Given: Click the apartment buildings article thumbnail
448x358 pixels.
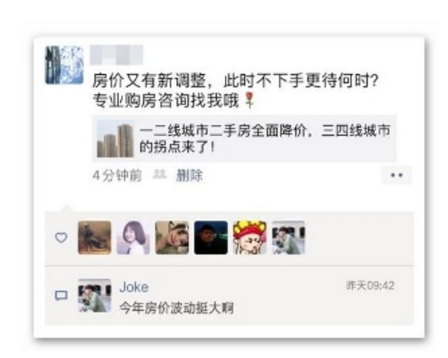Looking at the screenshot, I should click(x=115, y=139).
